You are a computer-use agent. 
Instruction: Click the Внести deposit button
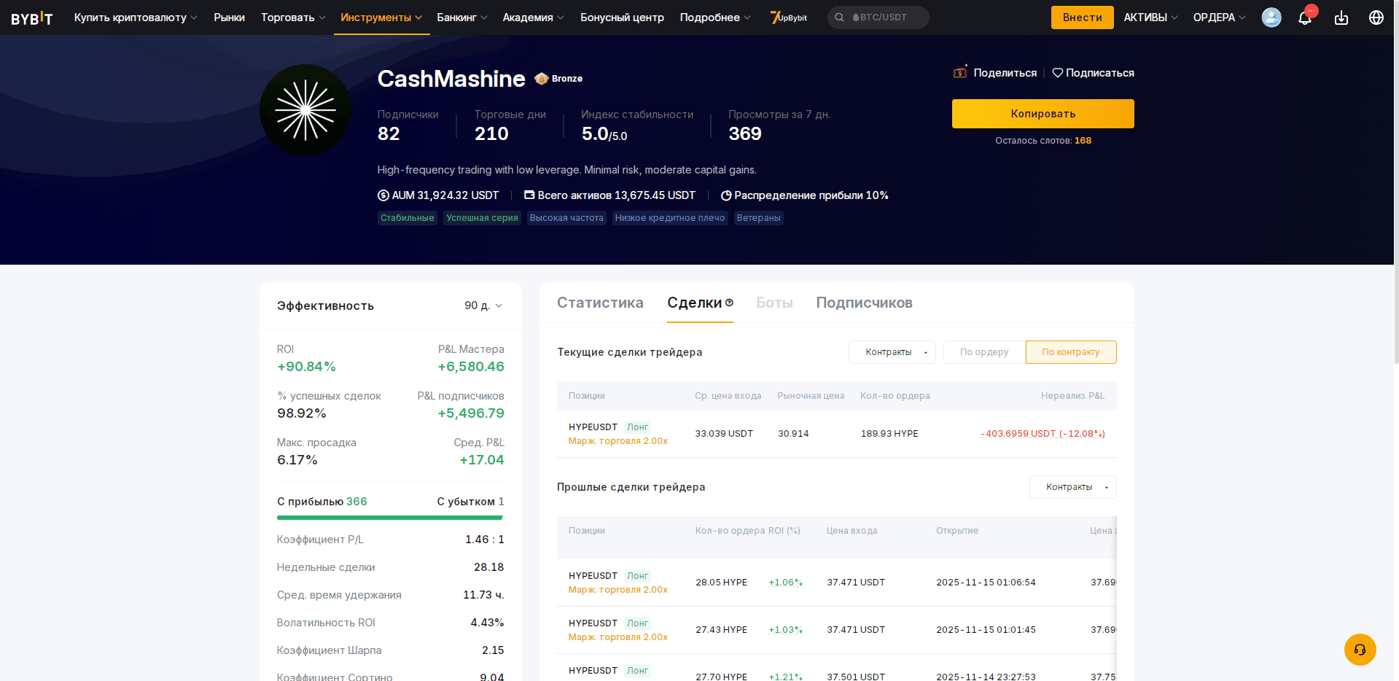tap(1082, 17)
